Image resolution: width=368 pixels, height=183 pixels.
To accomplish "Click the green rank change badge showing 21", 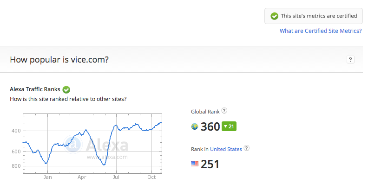I will click(x=229, y=126).
